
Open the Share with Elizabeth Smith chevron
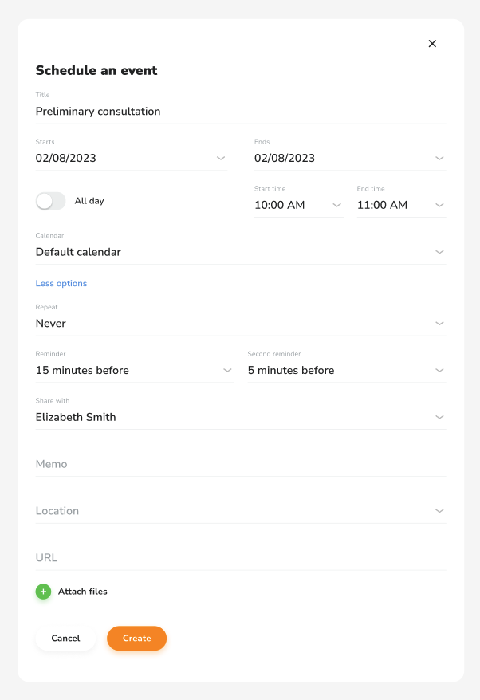pos(439,417)
